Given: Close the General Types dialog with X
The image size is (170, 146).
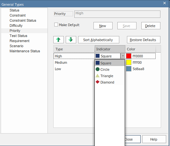Looking at the screenshot, I should tap(165, 3).
